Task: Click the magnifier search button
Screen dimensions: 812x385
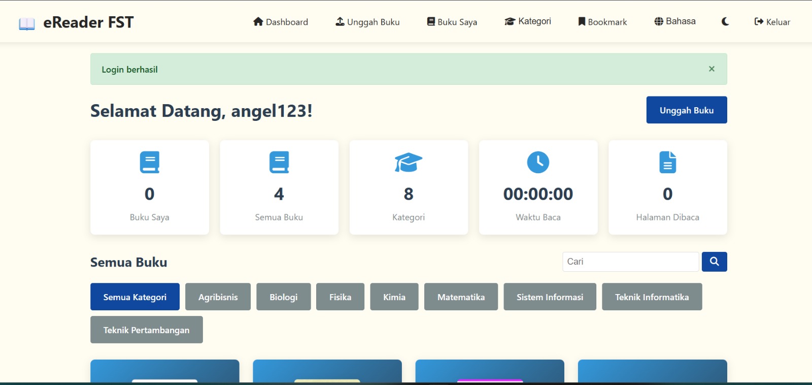Action: click(x=715, y=262)
